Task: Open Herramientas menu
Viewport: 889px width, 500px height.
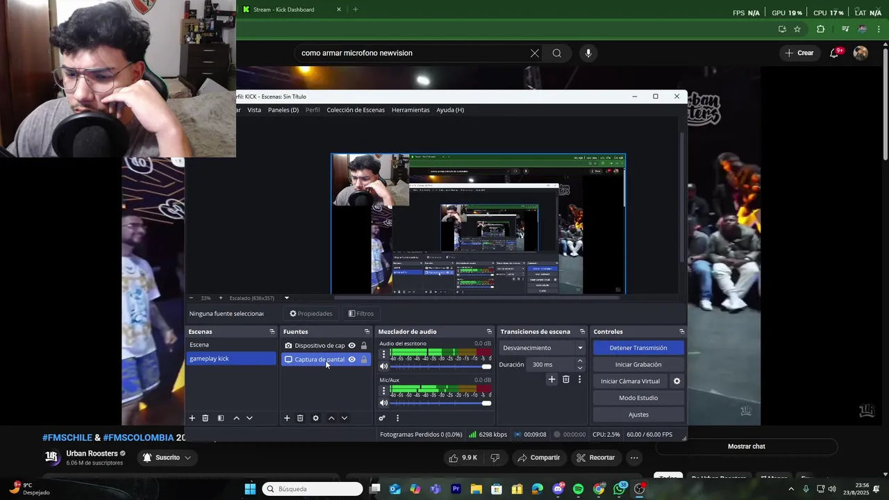Action: (410, 110)
